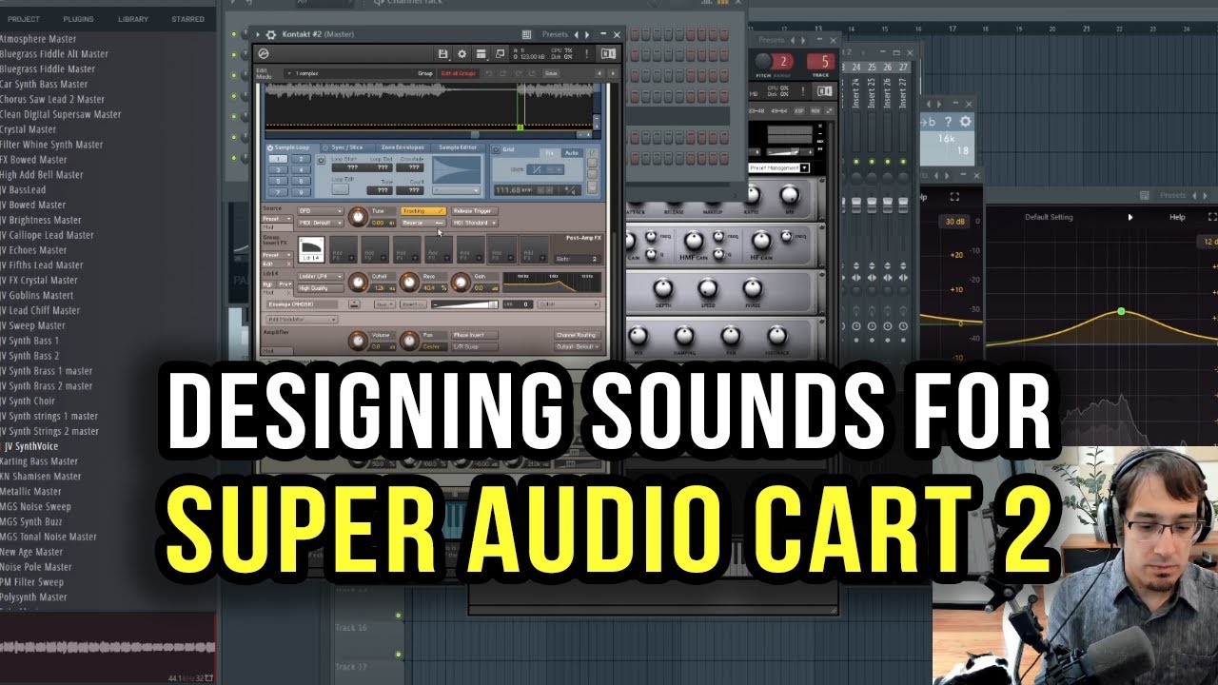Toggle the Release Trigger button
This screenshot has width=1218, height=685.
click(475, 211)
